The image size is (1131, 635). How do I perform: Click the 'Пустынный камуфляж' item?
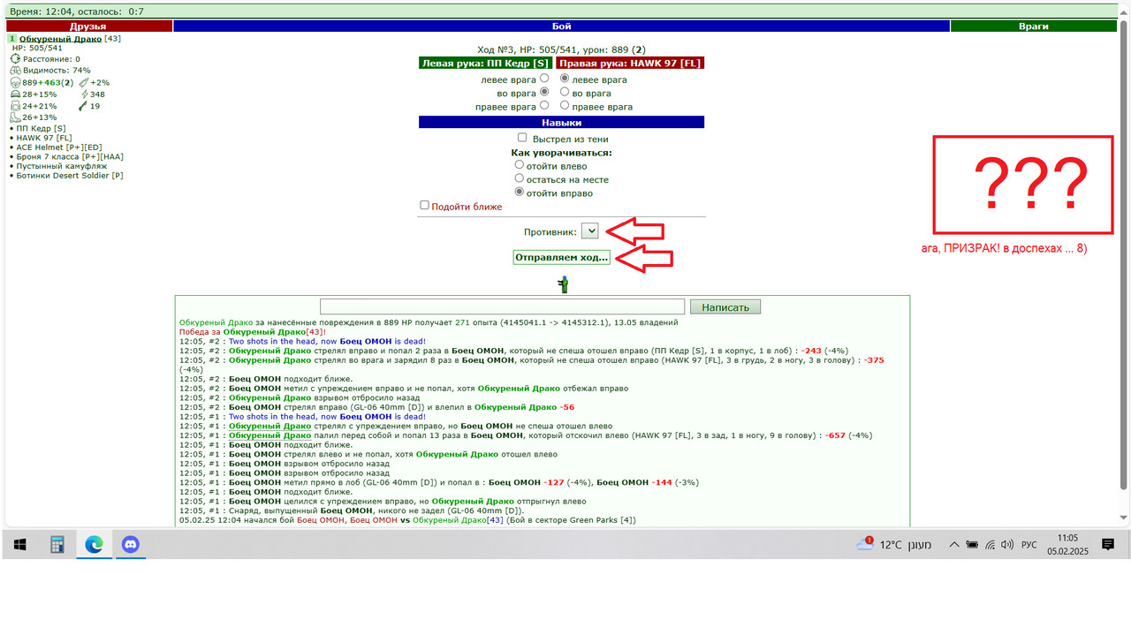coord(61,166)
